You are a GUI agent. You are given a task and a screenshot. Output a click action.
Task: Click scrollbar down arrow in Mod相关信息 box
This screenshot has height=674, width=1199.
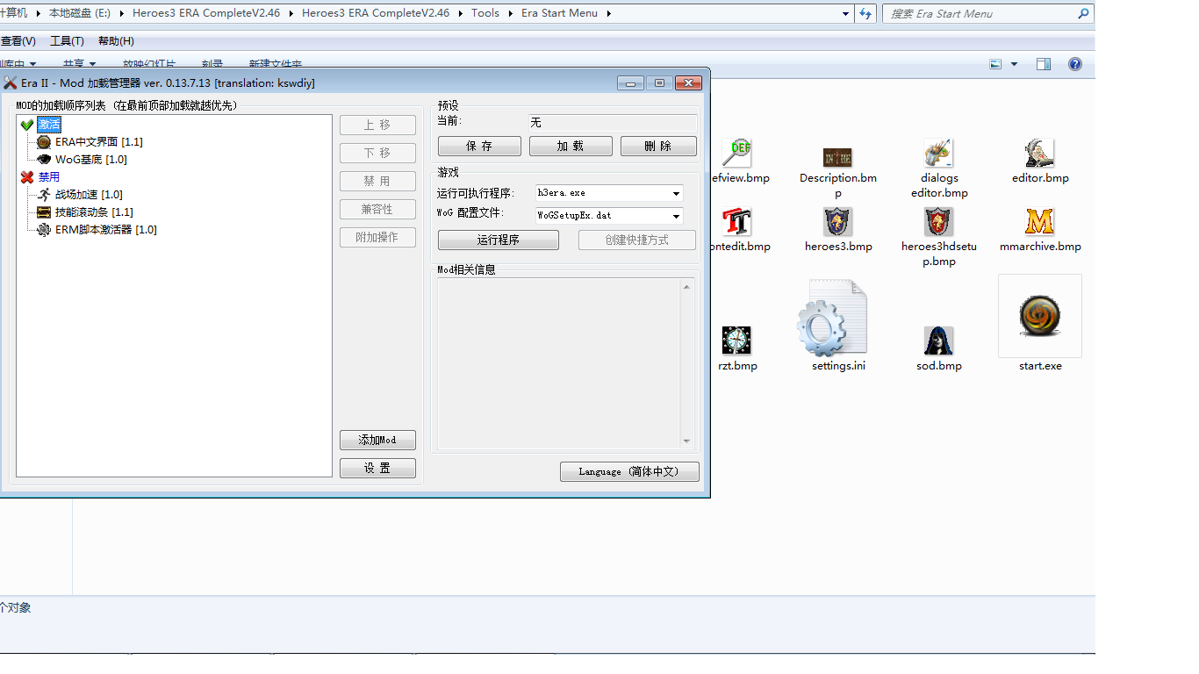click(x=686, y=441)
